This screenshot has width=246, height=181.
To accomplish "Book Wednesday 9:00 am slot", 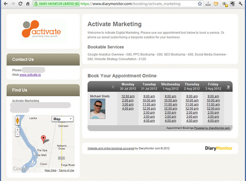I will click(x=170, y=96).
